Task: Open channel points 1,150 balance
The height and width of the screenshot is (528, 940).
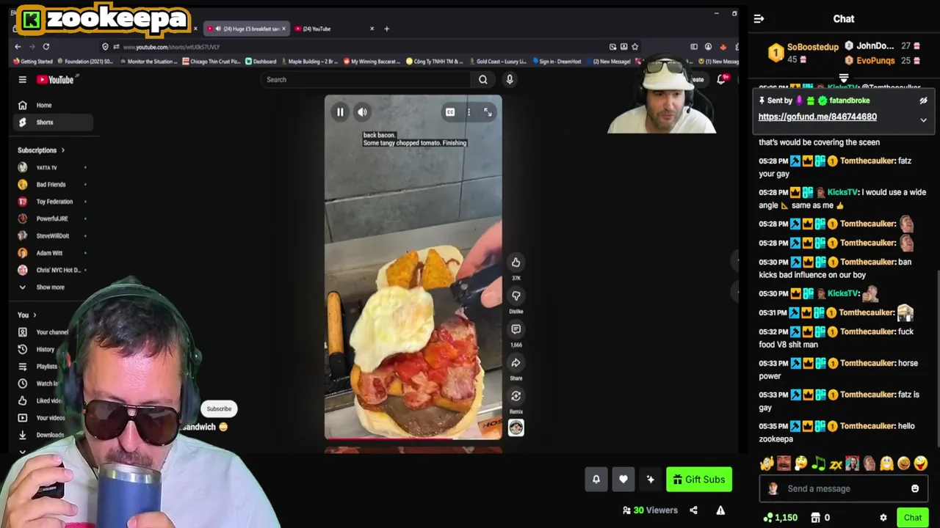Action: (x=780, y=518)
